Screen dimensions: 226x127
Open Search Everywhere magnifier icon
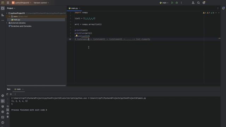[x=198, y=3]
